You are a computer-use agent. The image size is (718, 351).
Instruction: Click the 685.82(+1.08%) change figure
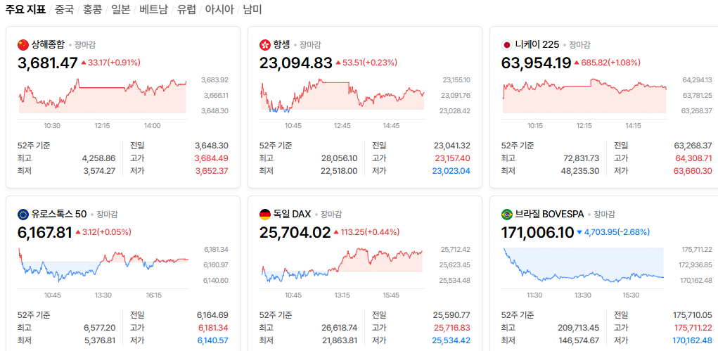coord(611,63)
